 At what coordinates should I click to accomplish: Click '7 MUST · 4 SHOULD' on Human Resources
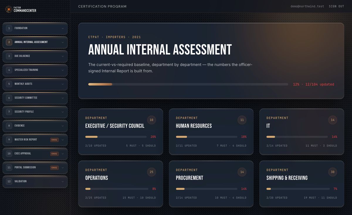coord(231,146)
